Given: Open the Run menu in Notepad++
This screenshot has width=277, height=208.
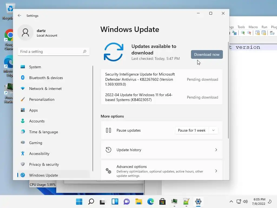Looking at the screenshot, I should [264, 27].
